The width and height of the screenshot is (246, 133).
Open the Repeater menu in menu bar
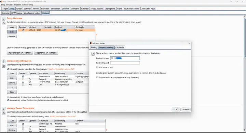(17, 5)
